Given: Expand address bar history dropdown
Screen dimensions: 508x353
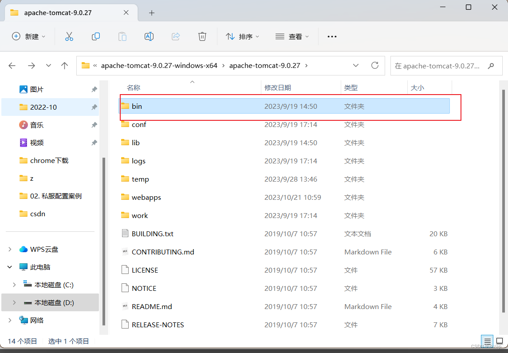Looking at the screenshot, I should [356, 65].
